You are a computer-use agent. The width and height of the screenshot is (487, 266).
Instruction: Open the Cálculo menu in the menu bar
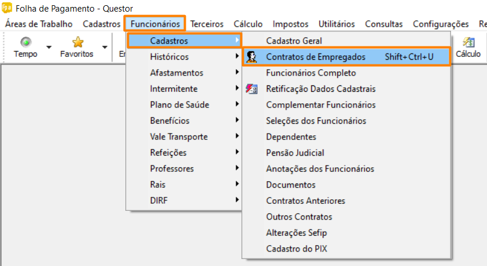click(x=248, y=24)
